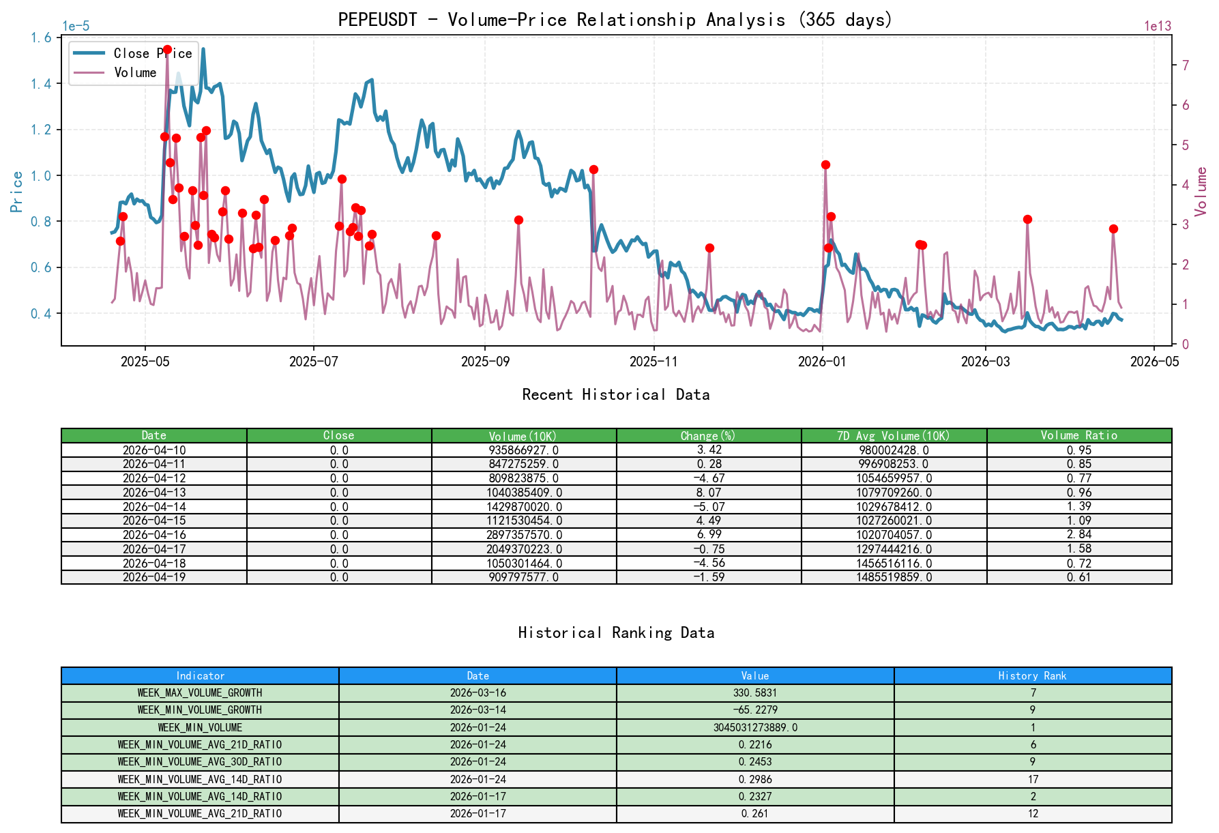Click the 2026-04-16 date cell
The image size is (1219, 833).
[x=154, y=535]
